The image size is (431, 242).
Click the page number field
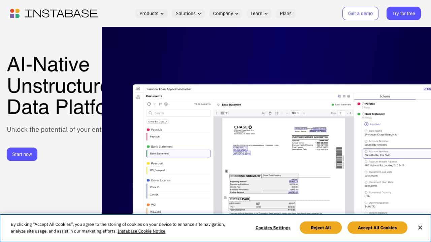(342, 113)
